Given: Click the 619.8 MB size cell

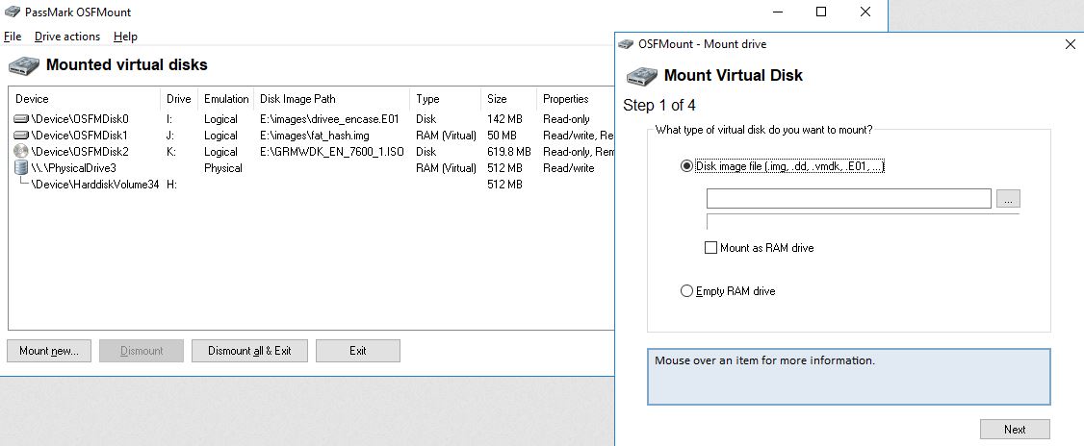Looking at the screenshot, I should [x=509, y=152].
